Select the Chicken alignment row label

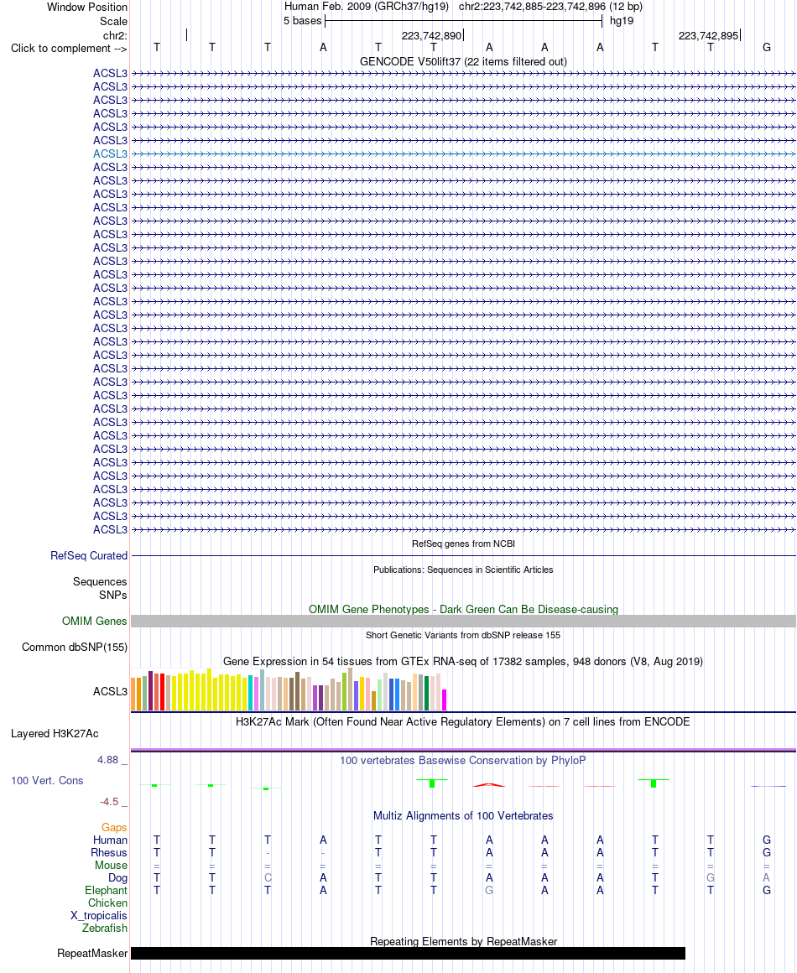tap(107, 903)
